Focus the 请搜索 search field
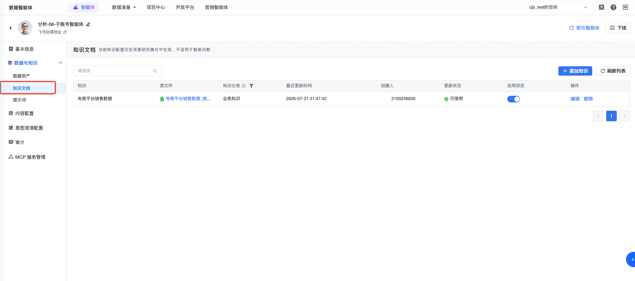Screen dimensions: 635x281 [118, 71]
